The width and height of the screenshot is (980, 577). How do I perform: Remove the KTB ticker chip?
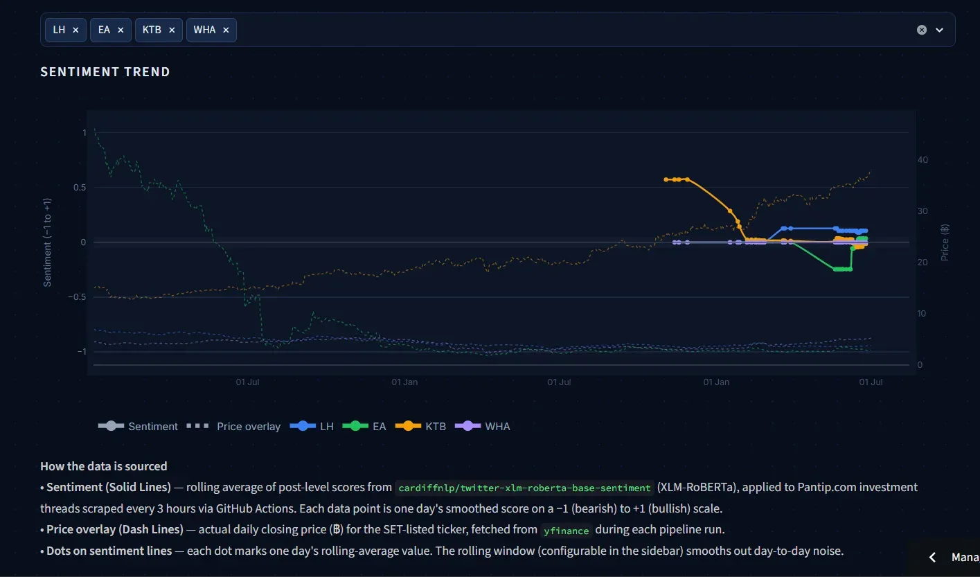tap(172, 30)
